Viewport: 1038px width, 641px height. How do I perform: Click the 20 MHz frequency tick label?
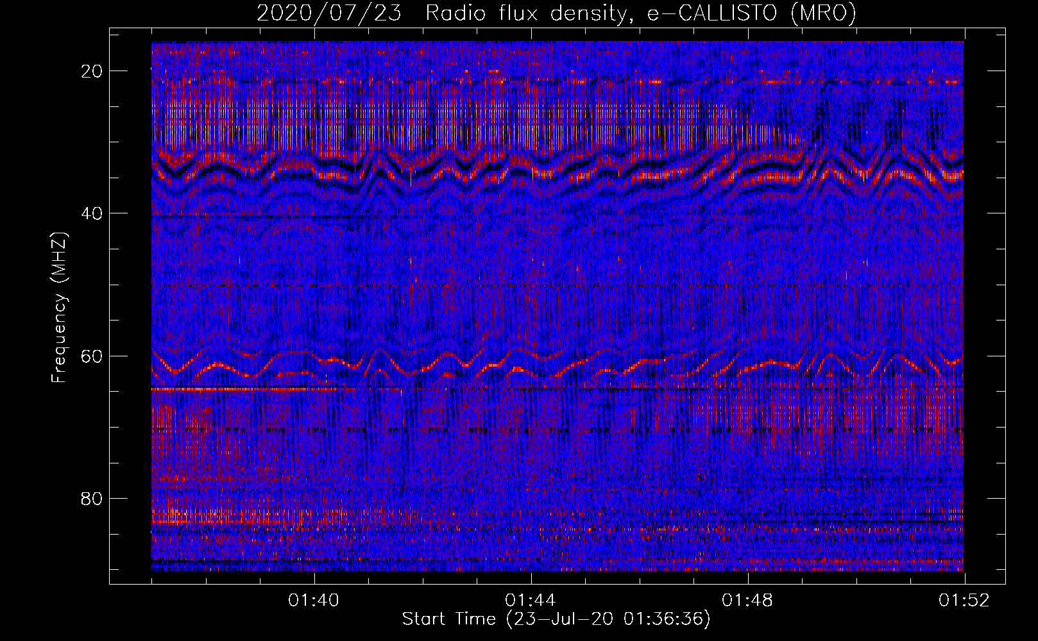tap(92, 71)
